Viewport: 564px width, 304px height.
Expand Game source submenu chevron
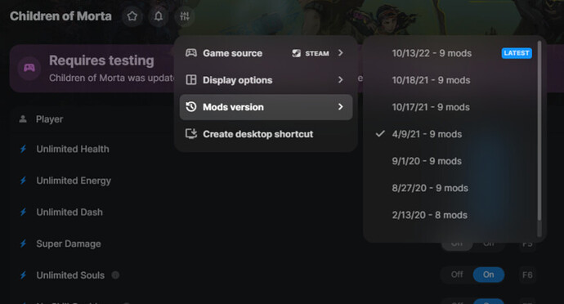[x=340, y=53]
